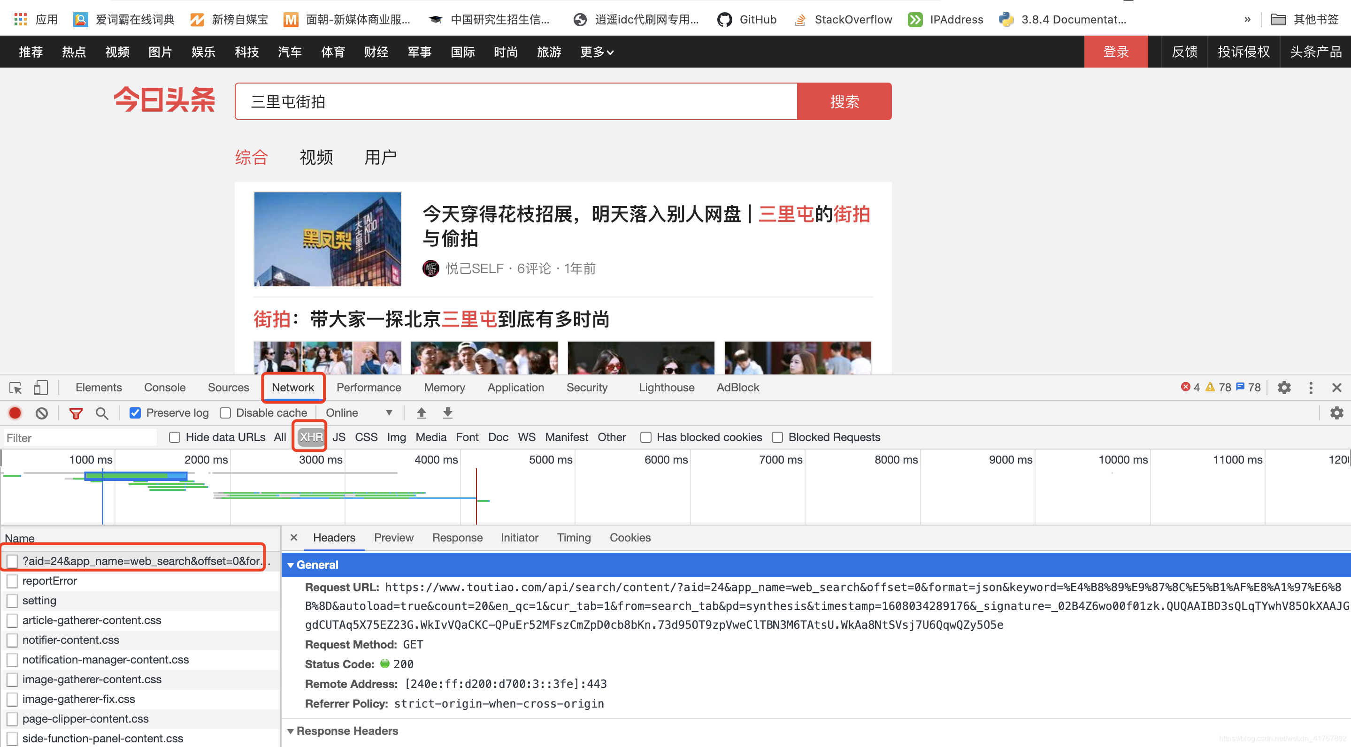The image size is (1351, 747).
Task: Open DevTools settings gear icon
Action: coord(1284,388)
